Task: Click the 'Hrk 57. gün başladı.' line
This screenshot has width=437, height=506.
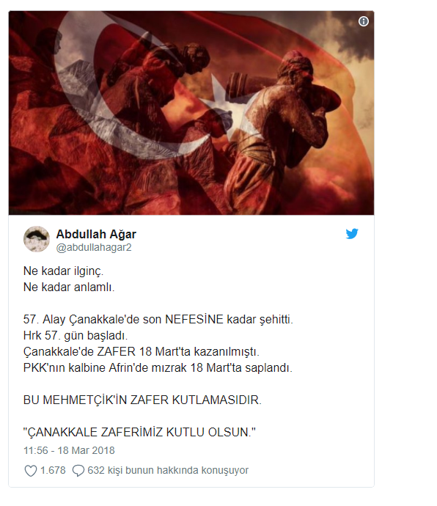Action: pyautogui.click(x=76, y=336)
